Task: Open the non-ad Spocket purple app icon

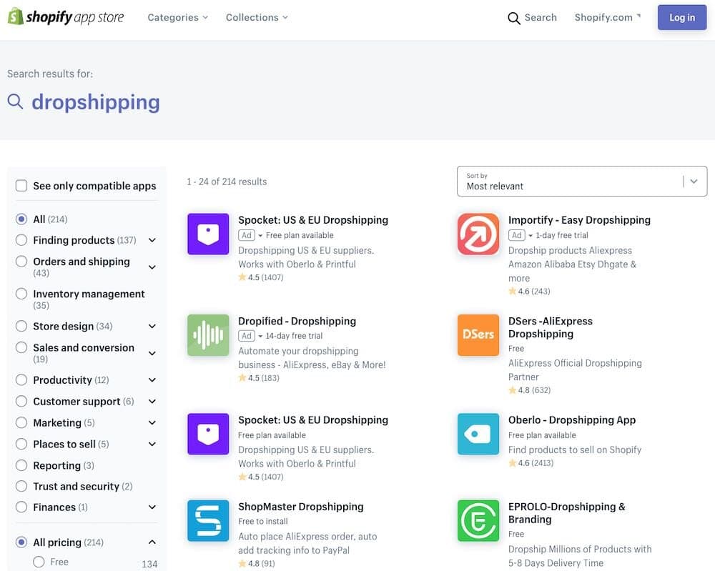Action: click(x=208, y=434)
